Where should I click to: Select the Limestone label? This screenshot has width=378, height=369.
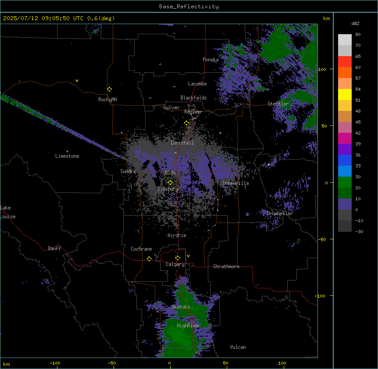pyautogui.click(x=67, y=156)
